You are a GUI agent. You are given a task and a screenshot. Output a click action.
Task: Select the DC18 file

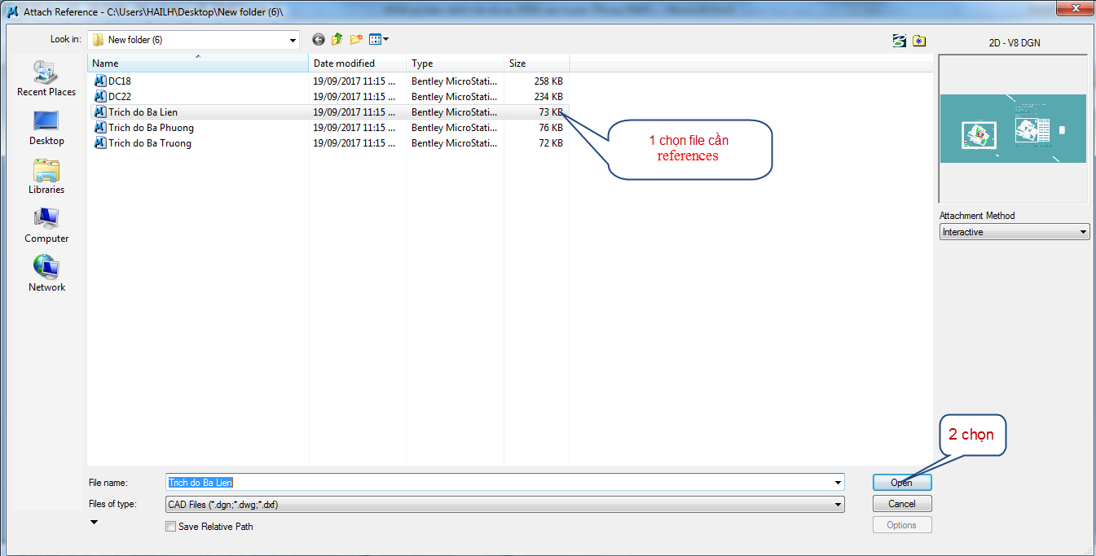[120, 81]
